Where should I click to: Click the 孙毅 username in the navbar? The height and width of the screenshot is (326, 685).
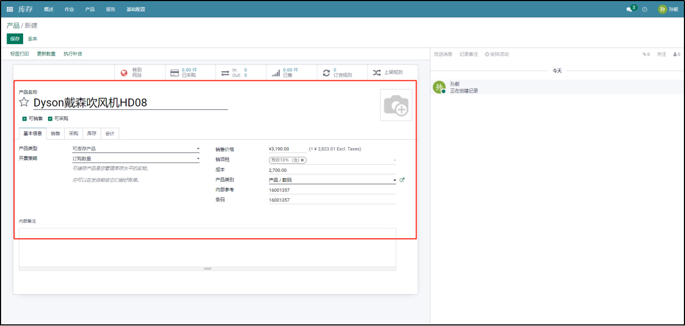coord(674,10)
